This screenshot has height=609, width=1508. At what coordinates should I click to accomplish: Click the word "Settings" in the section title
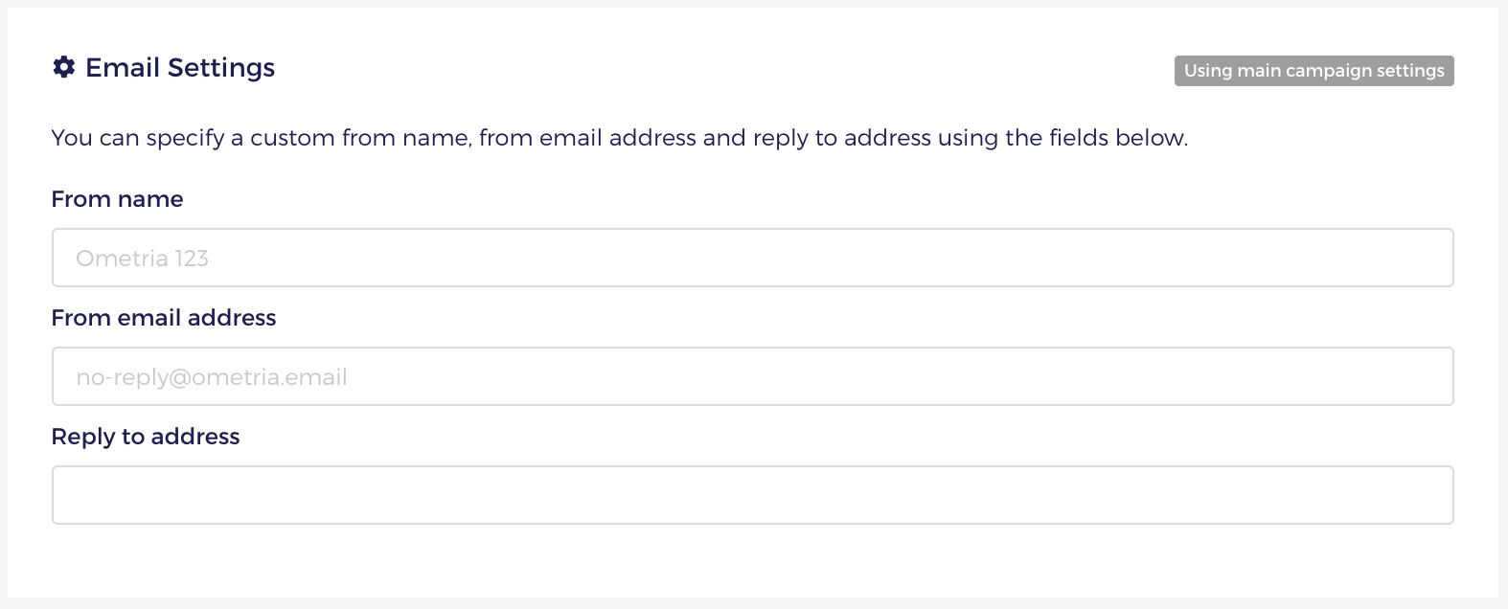[221, 67]
